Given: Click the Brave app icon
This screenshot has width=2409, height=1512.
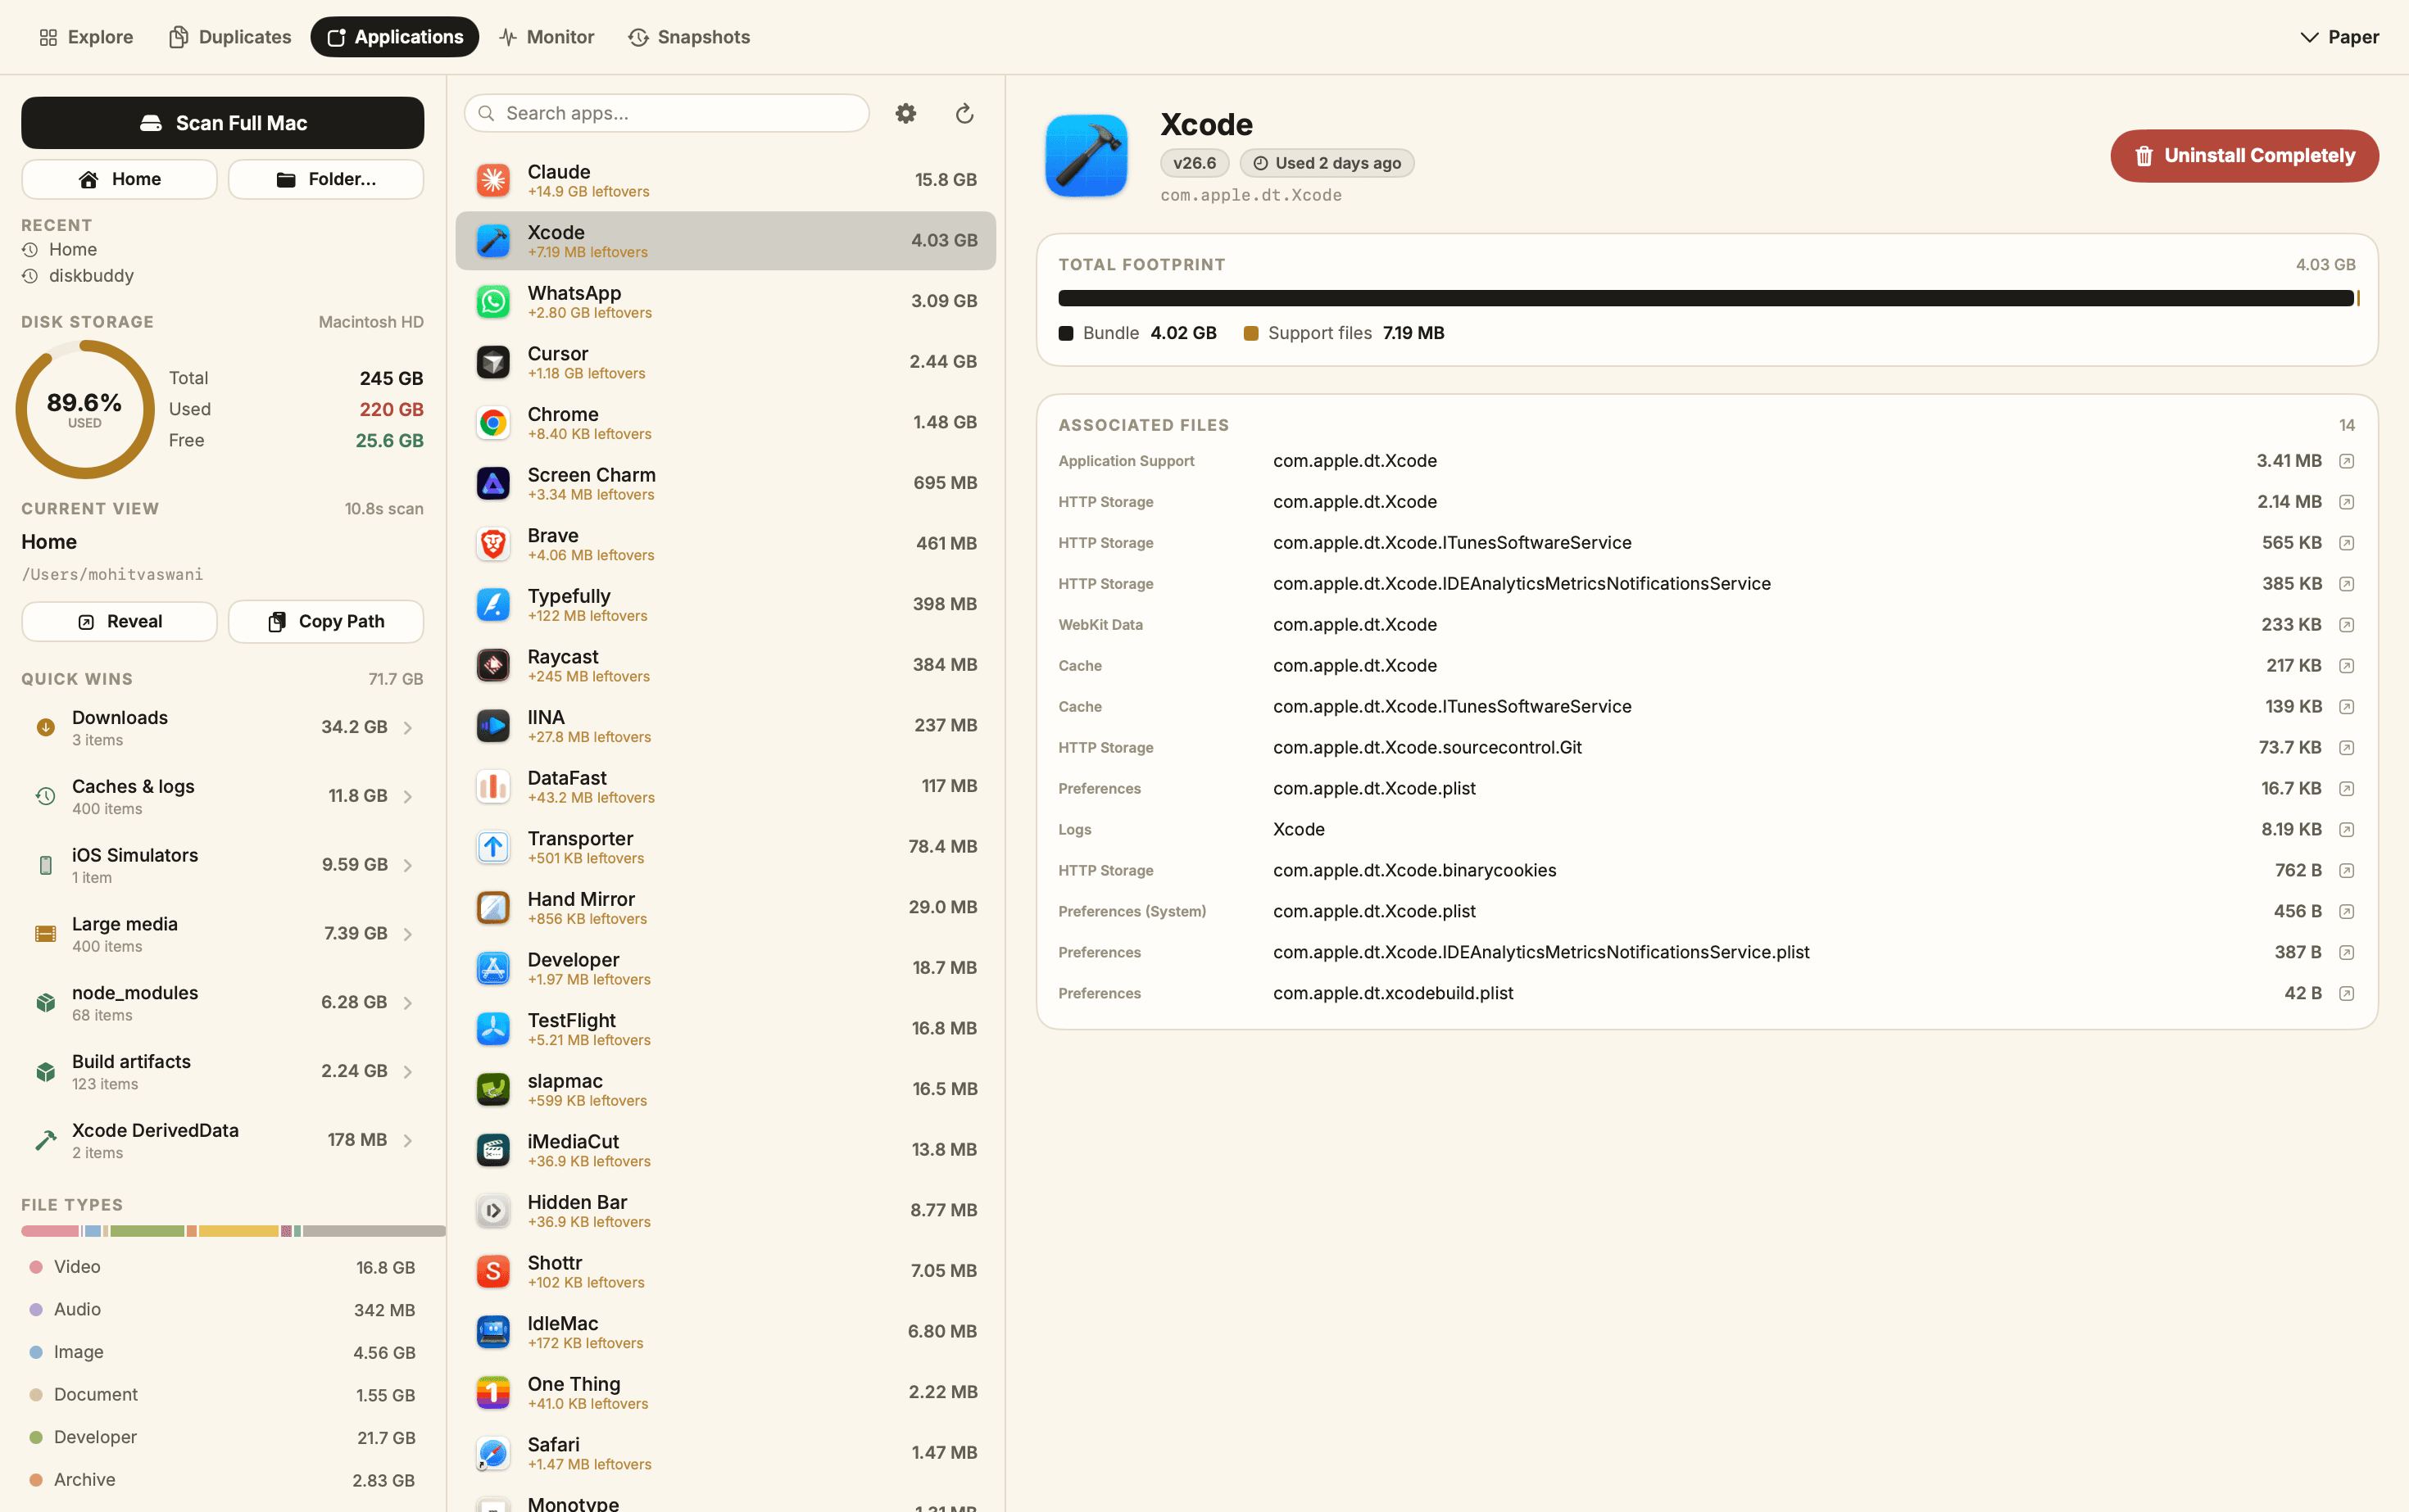Looking at the screenshot, I should (493, 544).
